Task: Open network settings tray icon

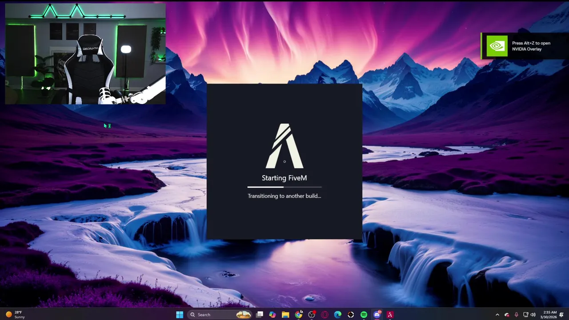Action: pyautogui.click(x=525, y=315)
